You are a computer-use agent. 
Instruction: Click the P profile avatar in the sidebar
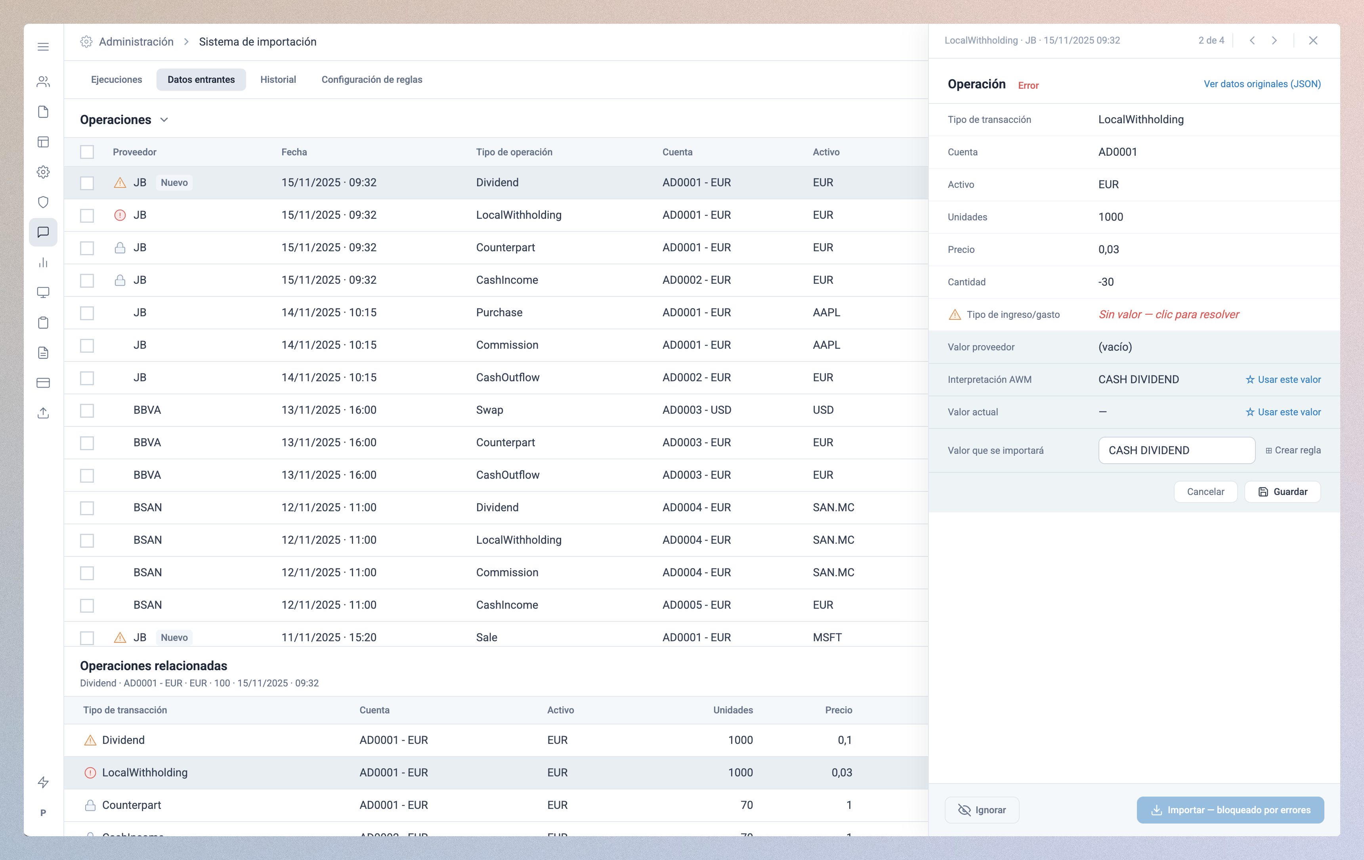[x=43, y=812]
